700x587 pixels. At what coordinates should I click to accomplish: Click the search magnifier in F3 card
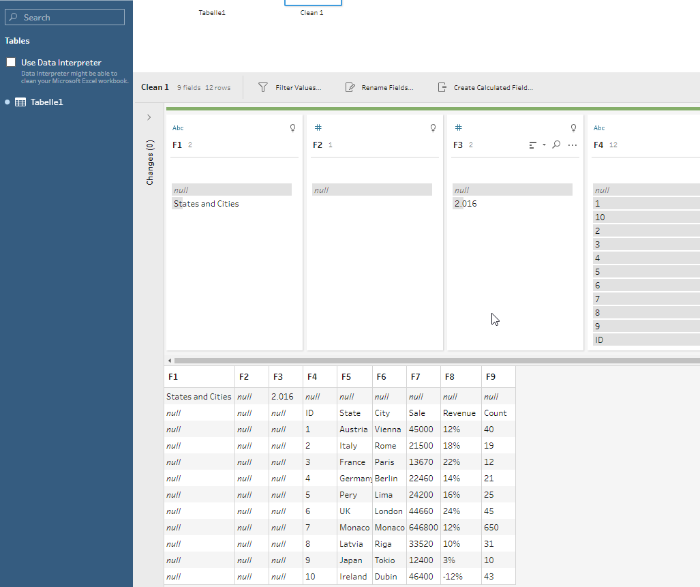556,145
